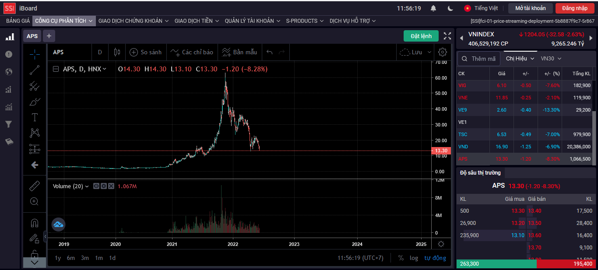Open the GIAO DỊCH TIỀN menu
The image size is (598, 270).
point(197,21)
